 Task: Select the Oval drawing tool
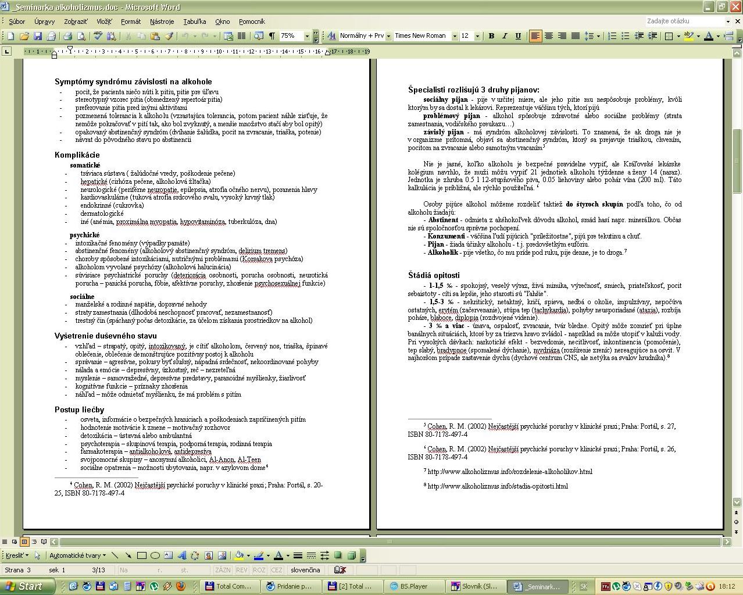point(155,555)
